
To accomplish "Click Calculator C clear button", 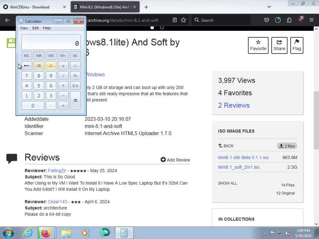I will point(51,66).
